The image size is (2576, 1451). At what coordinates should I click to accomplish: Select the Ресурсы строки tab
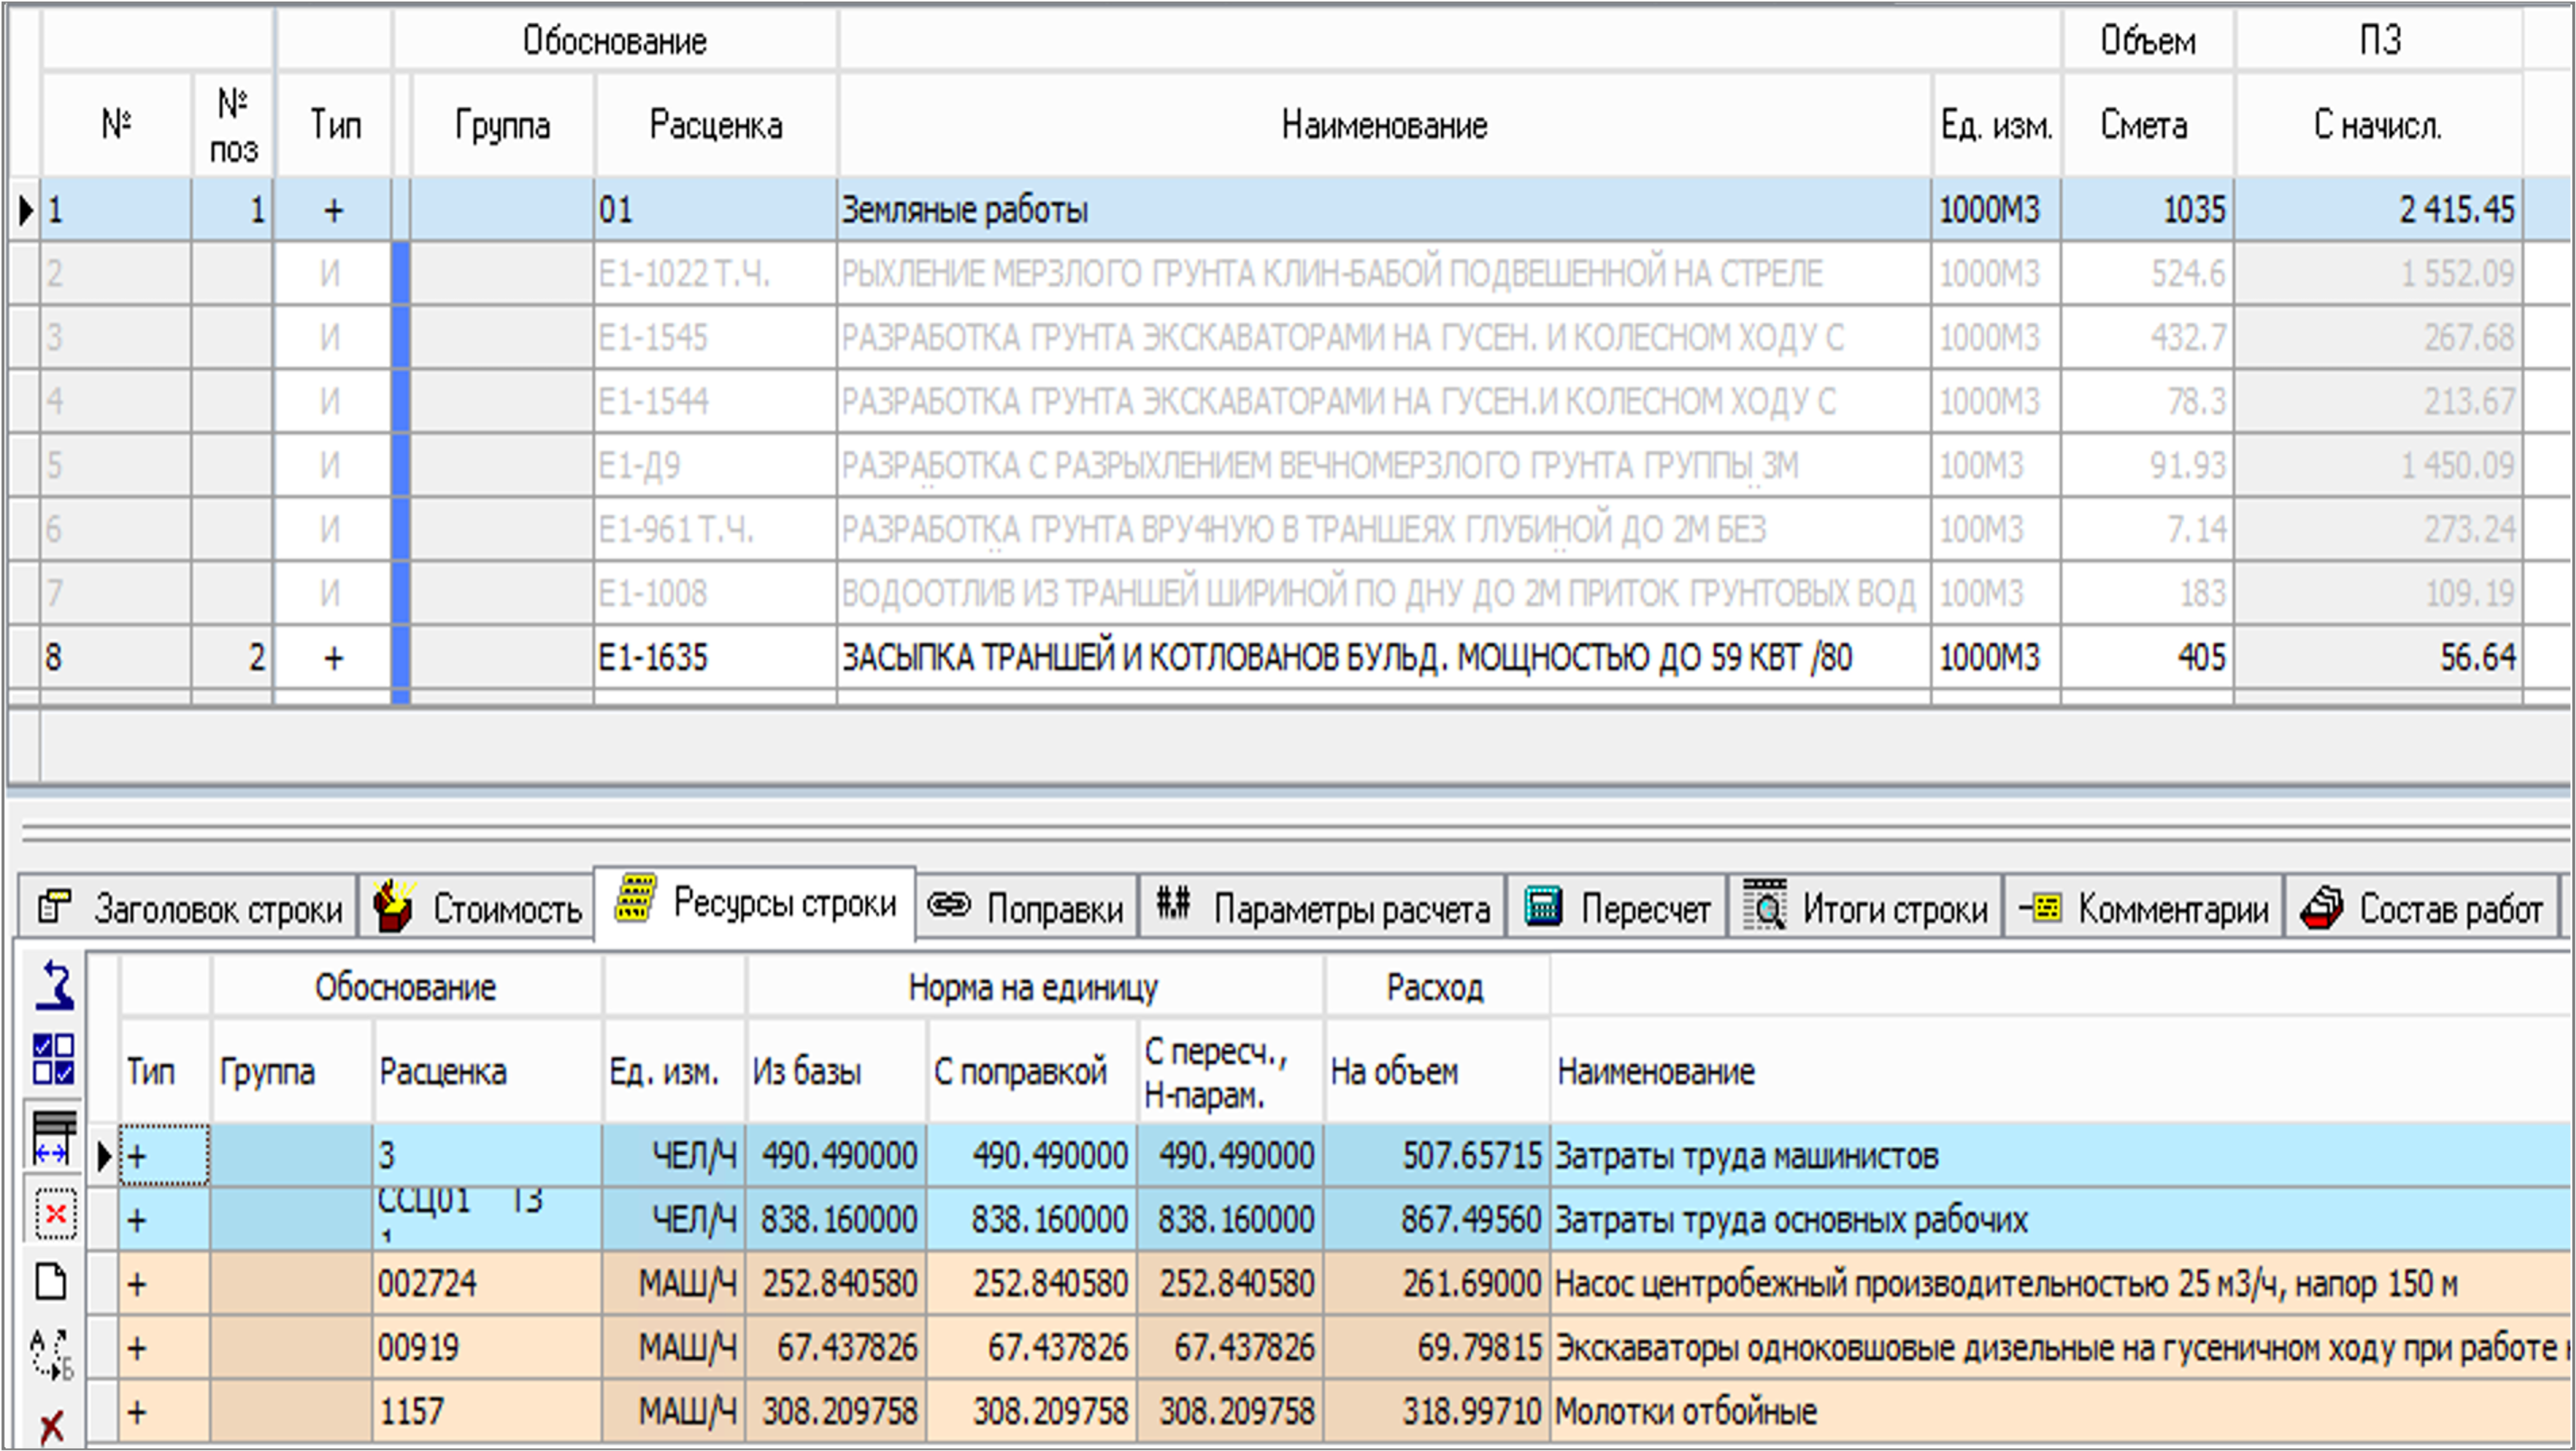pos(755,903)
